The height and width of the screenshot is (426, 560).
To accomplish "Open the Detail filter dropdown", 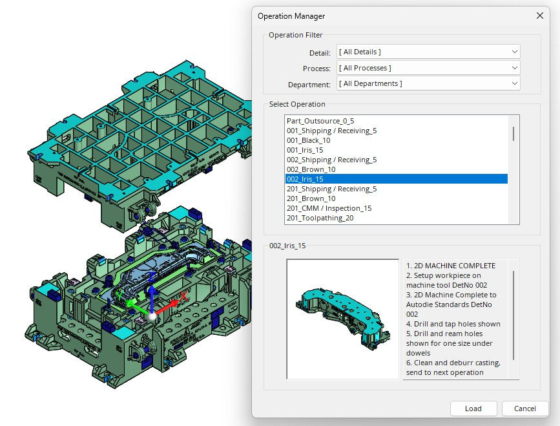I will [x=428, y=52].
